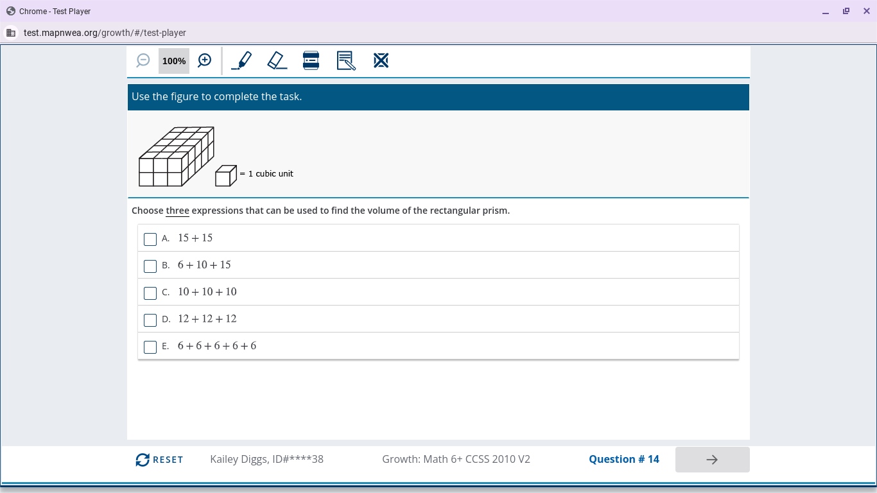Click the zoom in magnifier icon
Viewport: 877px width, 493px height.
[x=205, y=60]
